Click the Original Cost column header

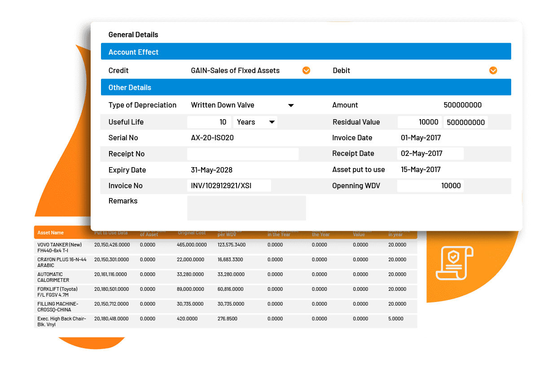pos(192,233)
